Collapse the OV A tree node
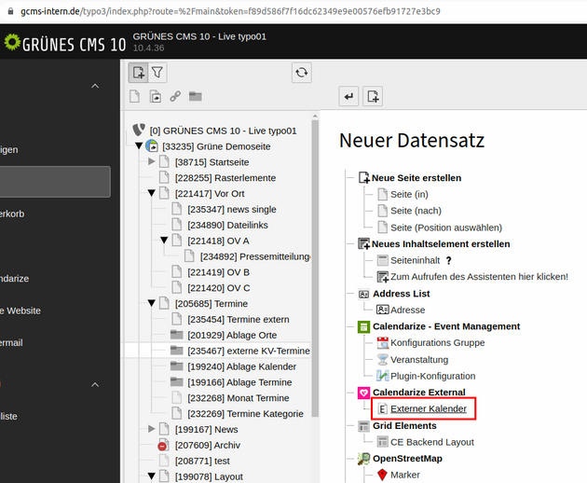587x483 pixels. click(164, 241)
